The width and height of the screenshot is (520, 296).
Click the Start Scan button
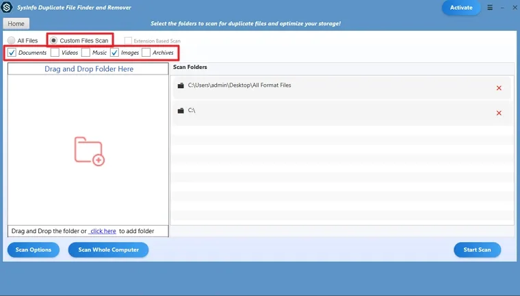(x=477, y=250)
